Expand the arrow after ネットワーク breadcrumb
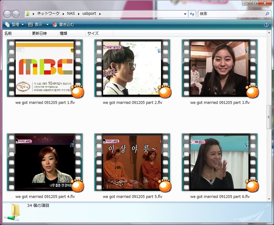 point(63,14)
